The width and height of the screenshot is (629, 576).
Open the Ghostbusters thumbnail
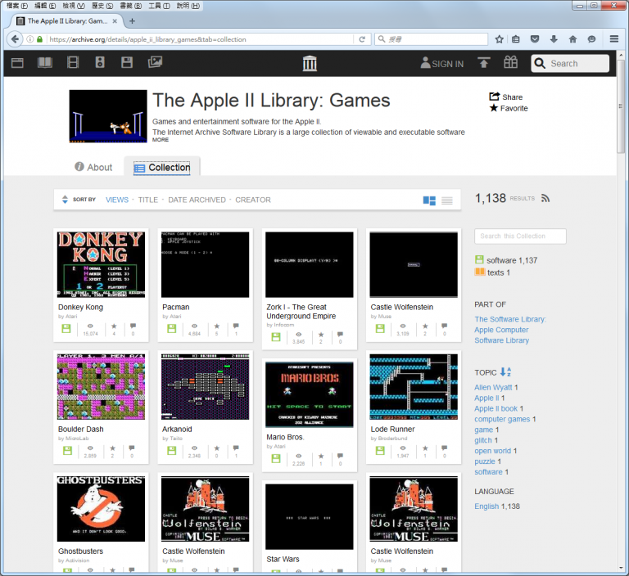point(101,509)
